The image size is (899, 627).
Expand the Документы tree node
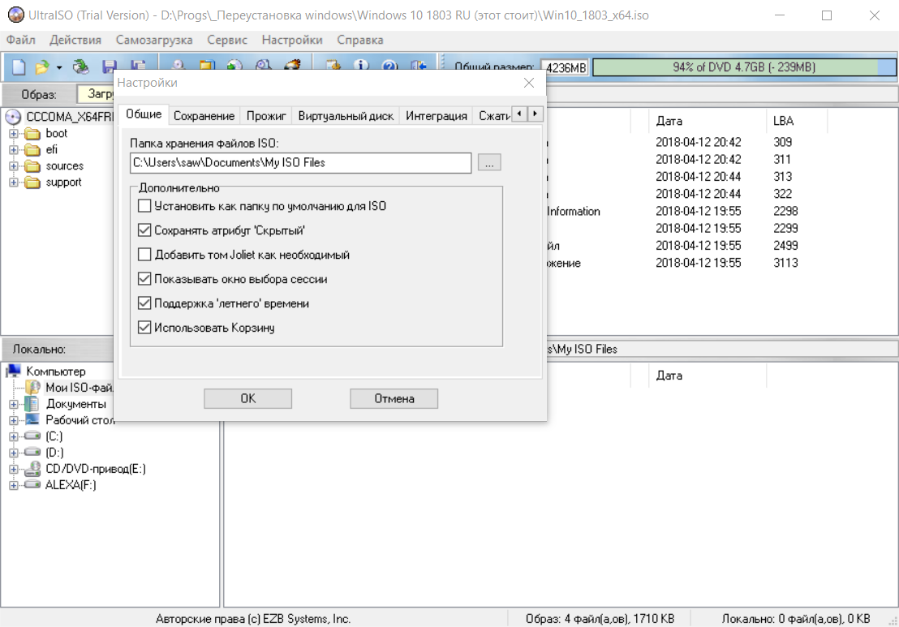14,404
